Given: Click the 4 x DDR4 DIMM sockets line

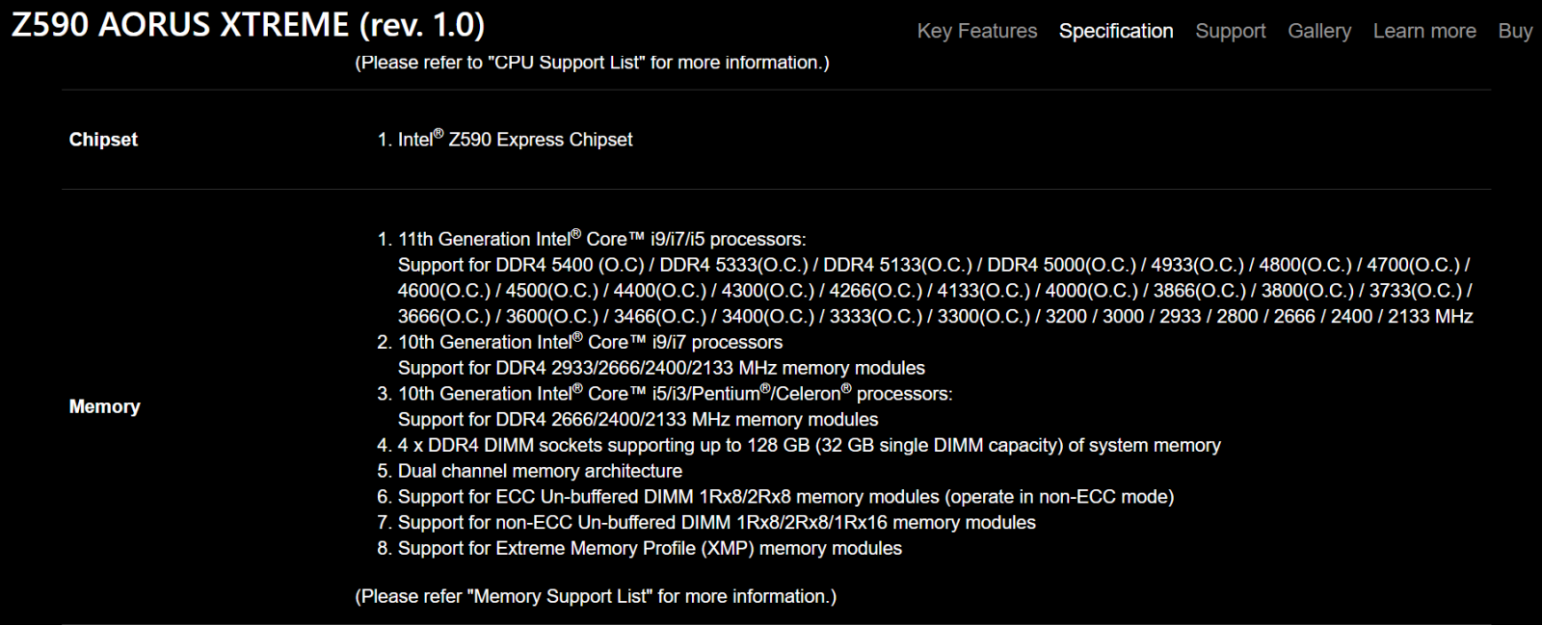Looking at the screenshot, I should click(x=809, y=445).
